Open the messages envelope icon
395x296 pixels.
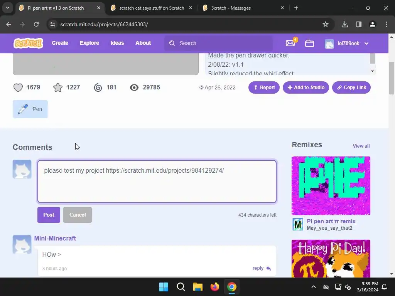[290, 43]
